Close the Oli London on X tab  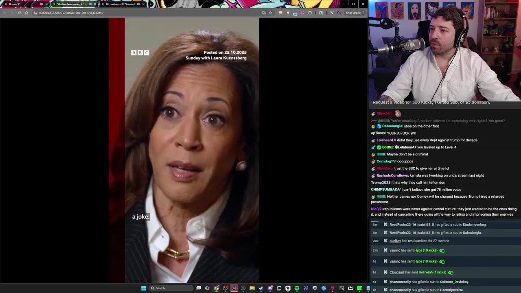[143, 4]
